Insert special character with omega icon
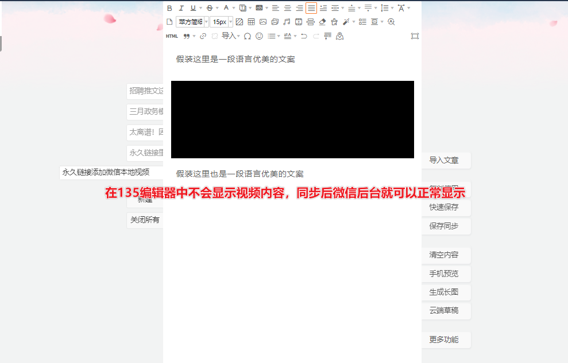 point(248,36)
